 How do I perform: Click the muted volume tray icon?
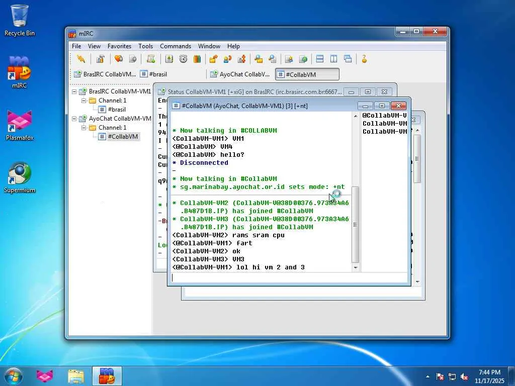[464, 376]
